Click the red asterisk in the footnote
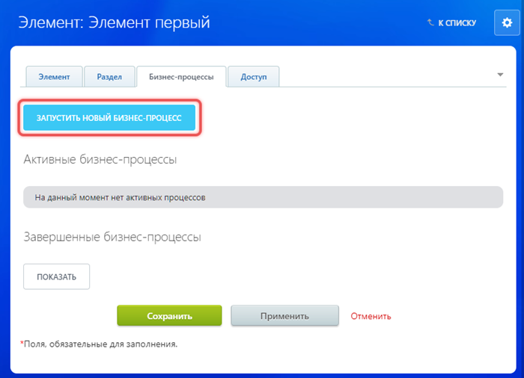Viewport: 524px width, 378px height. [22, 343]
